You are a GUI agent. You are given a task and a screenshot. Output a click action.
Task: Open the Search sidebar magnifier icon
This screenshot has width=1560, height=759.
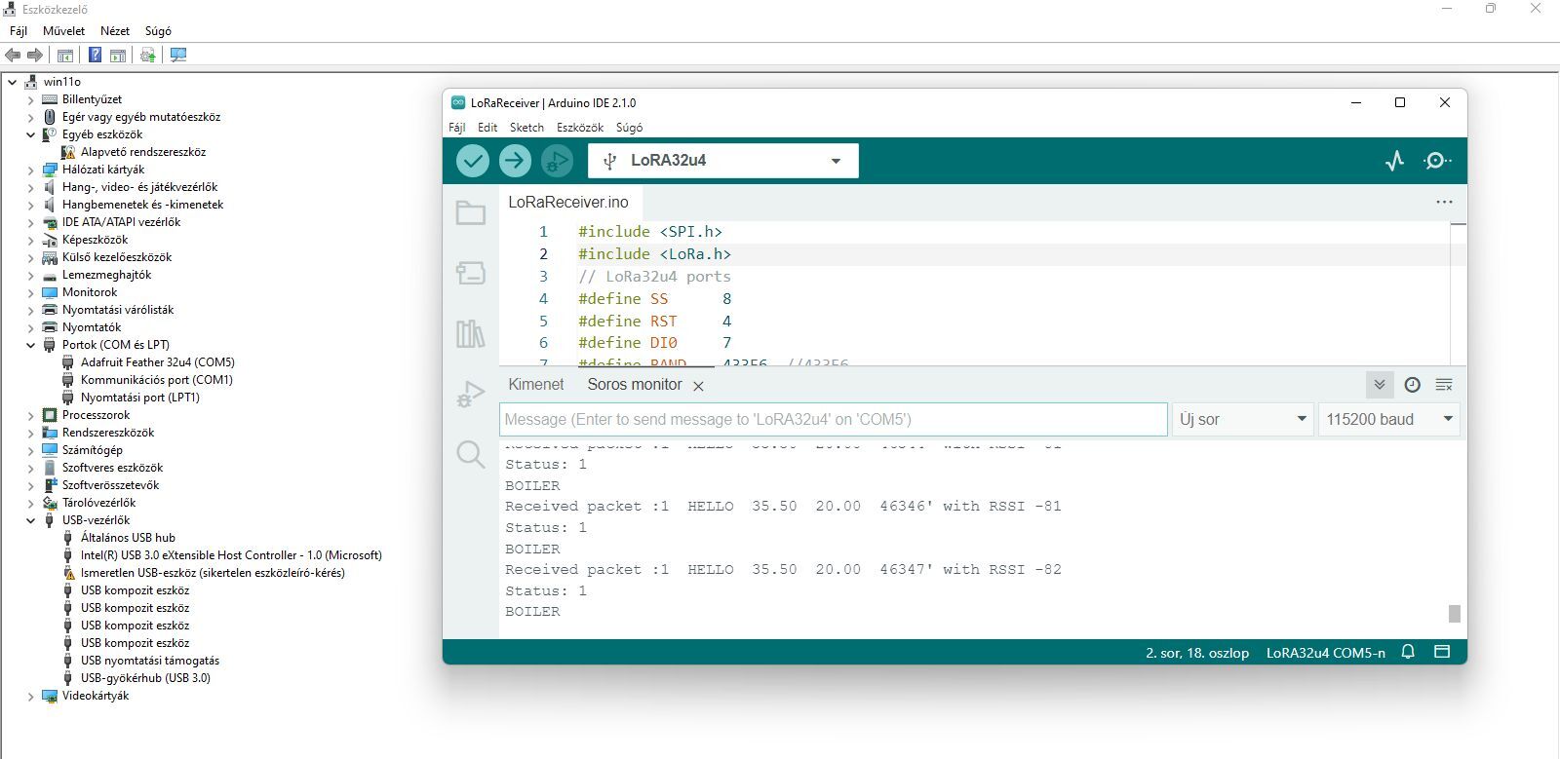click(x=471, y=454)
